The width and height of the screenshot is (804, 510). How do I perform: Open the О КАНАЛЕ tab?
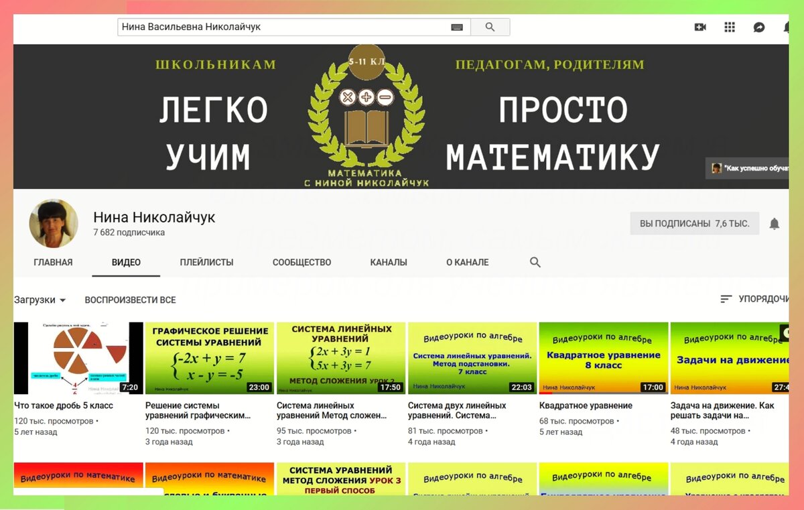tap(468, 263)
